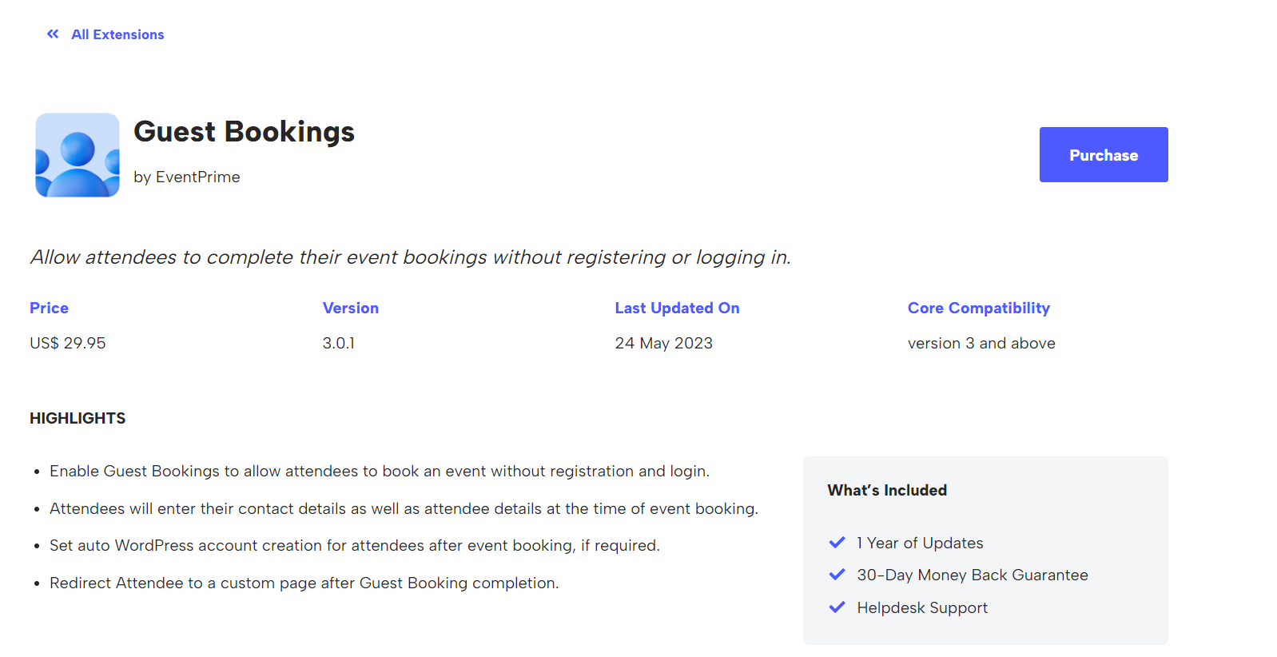Image resolution: width=1277 pixels, height=657 pixels.
Task: Click the What's Included heading
Action: [x=887, y=490]
